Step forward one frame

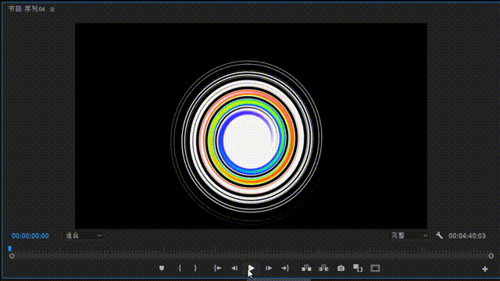click(x=269, y=269)
